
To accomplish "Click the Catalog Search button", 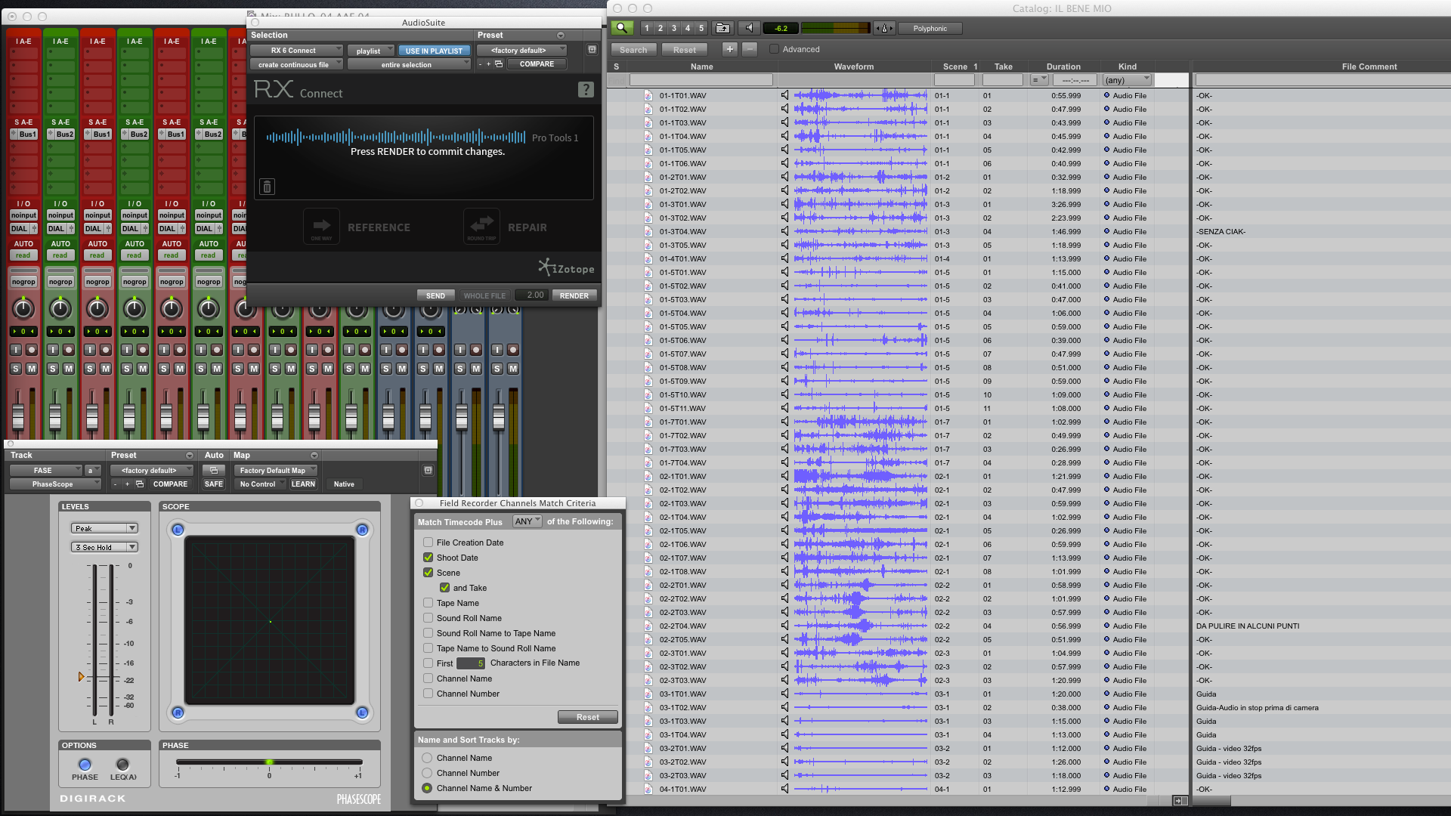I will click(633, 49).
